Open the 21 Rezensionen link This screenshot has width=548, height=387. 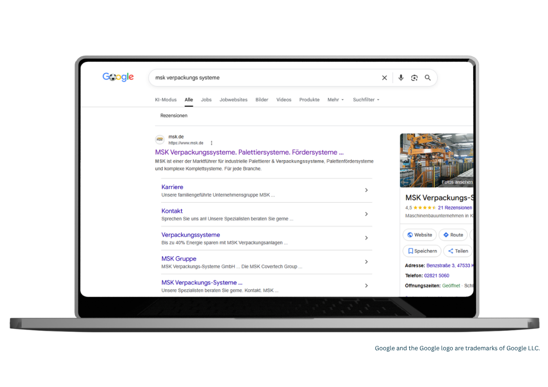click(x=455, y=208)
